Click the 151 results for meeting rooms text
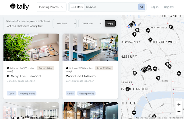Screen dimensions: 184x119 click(28, 21)
